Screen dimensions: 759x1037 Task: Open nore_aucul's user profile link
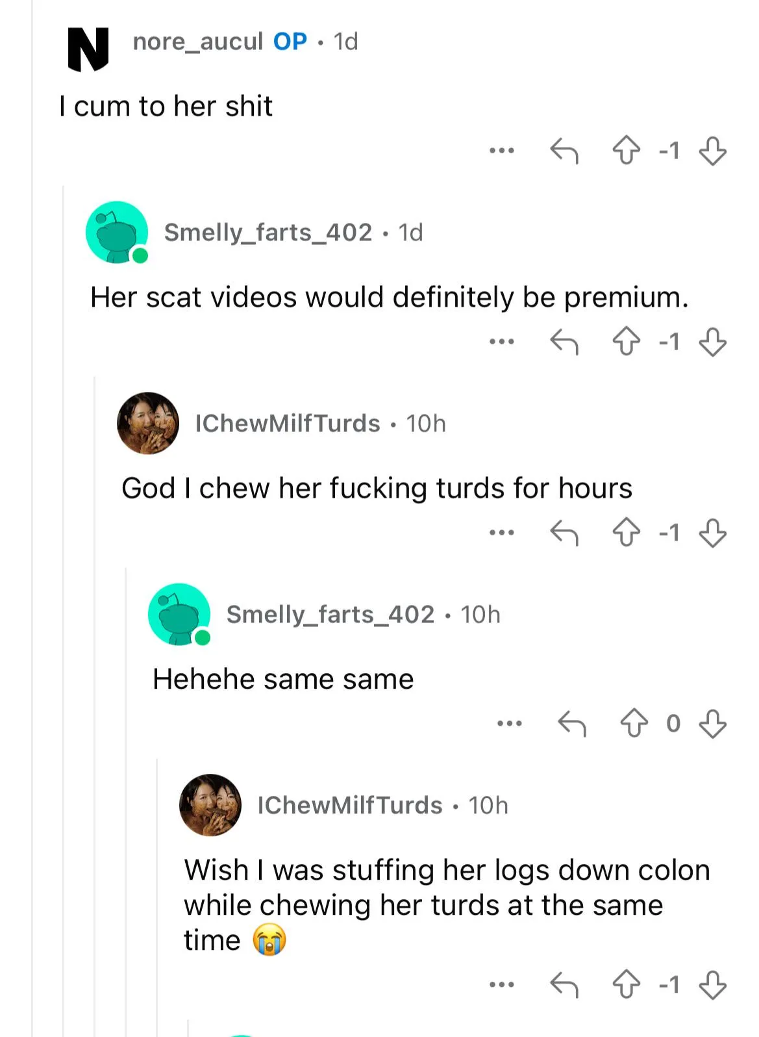point(197,42)
